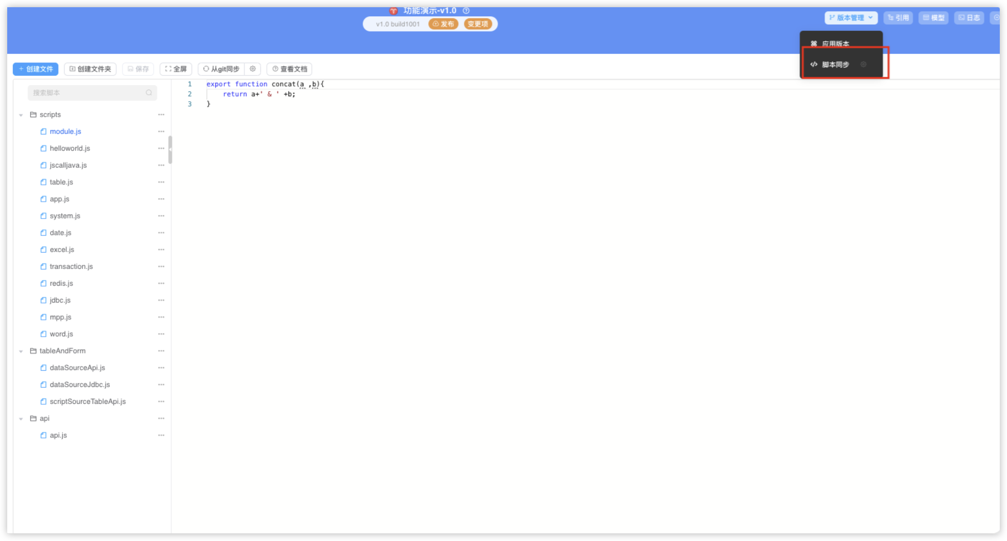Image resolution: width=1007 pixels, height=541 pixels.
Task: Click the 创建文件 button
Action: (x=36, y=69)
